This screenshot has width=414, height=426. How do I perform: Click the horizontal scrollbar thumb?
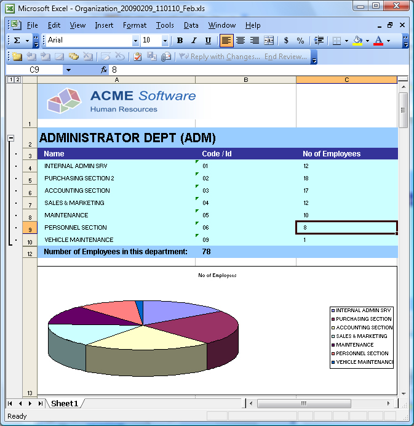304,403
